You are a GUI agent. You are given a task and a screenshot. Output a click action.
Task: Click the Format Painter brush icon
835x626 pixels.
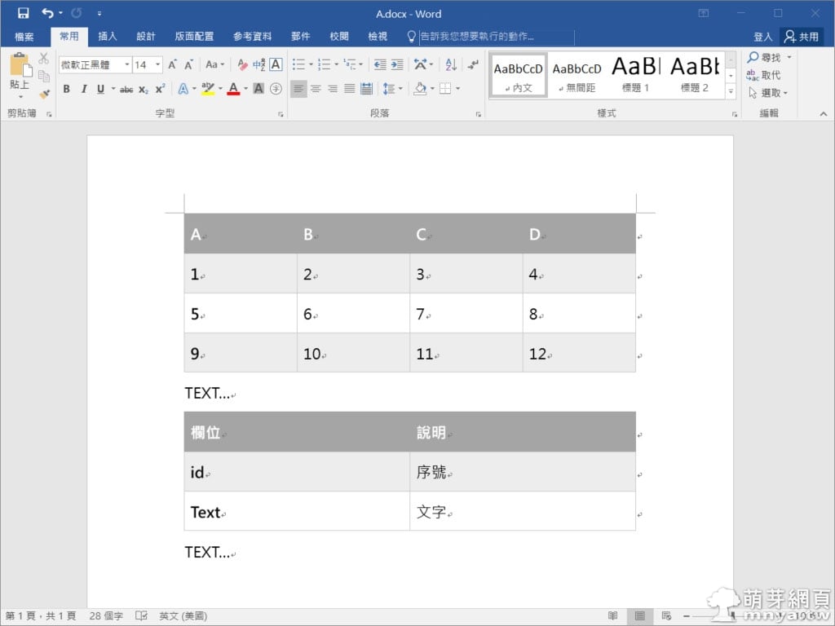44,94
